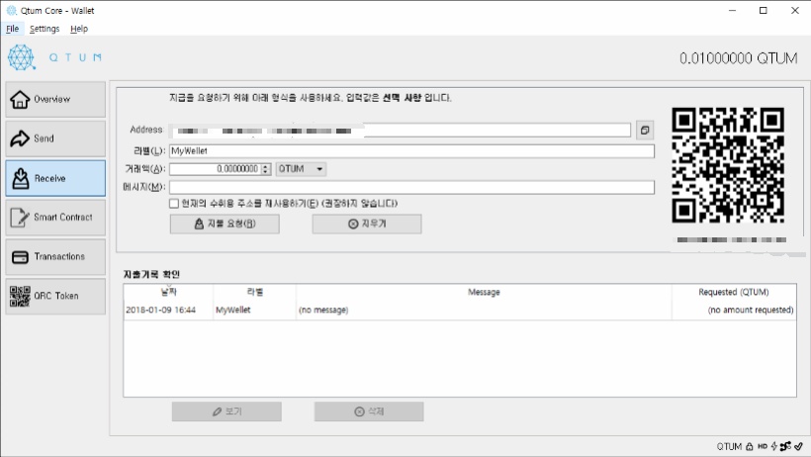811x457 pixels.
Task: Sort by Requested (QTUM) column header
Action: 734,292
